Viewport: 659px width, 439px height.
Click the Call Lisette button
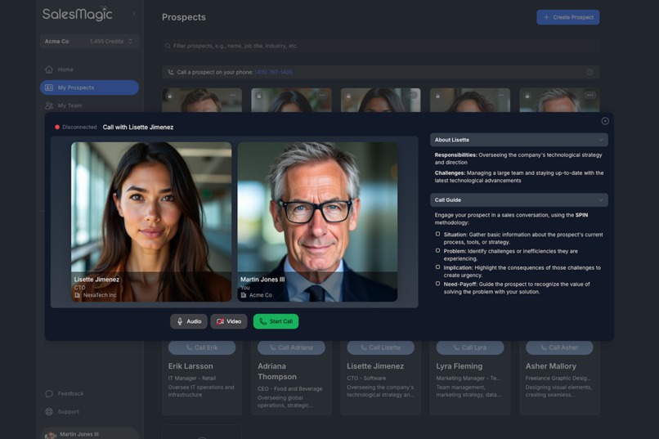[380, 347]
